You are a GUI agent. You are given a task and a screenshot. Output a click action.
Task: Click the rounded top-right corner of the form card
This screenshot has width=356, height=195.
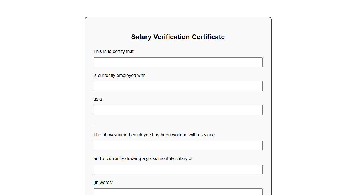pos(271,18)
